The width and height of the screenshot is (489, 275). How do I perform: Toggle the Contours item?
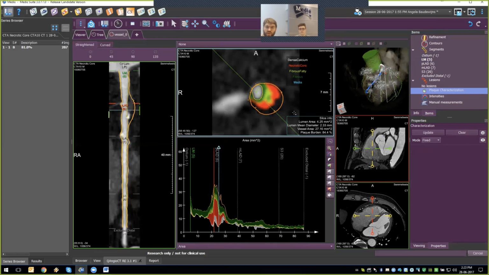click(x=435, y=43)
